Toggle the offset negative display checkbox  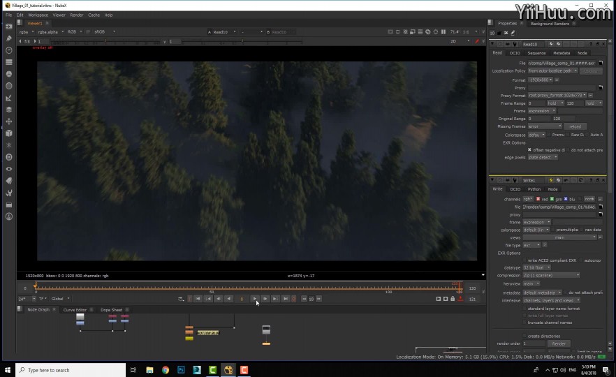(x=529, y=149)
